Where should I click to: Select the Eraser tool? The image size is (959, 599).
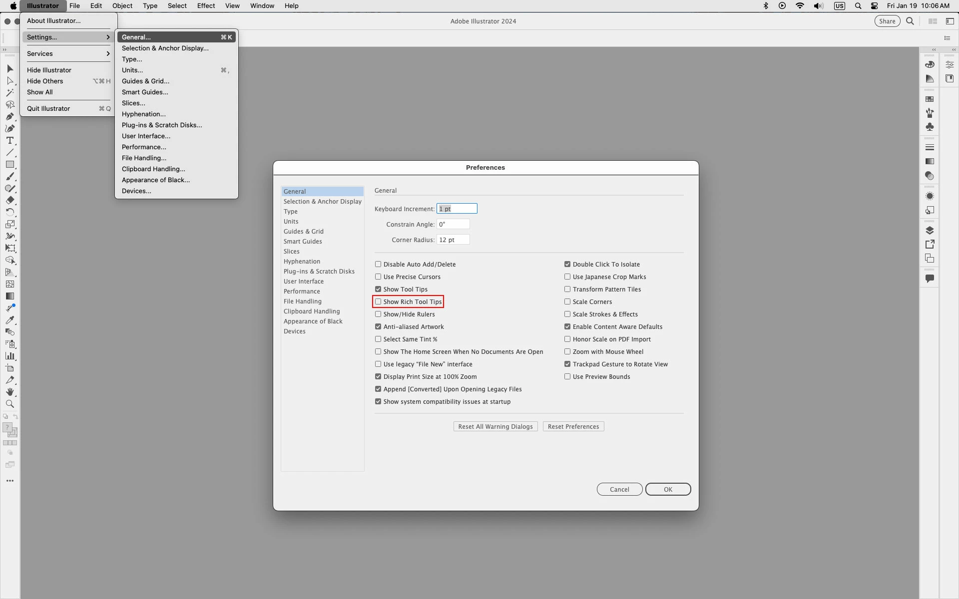9,200
